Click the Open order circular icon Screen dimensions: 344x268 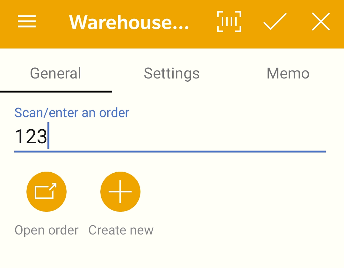(47, 191)
